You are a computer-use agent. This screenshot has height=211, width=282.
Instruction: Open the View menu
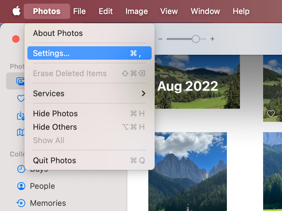pyautogui.click(x=169, y=11)
